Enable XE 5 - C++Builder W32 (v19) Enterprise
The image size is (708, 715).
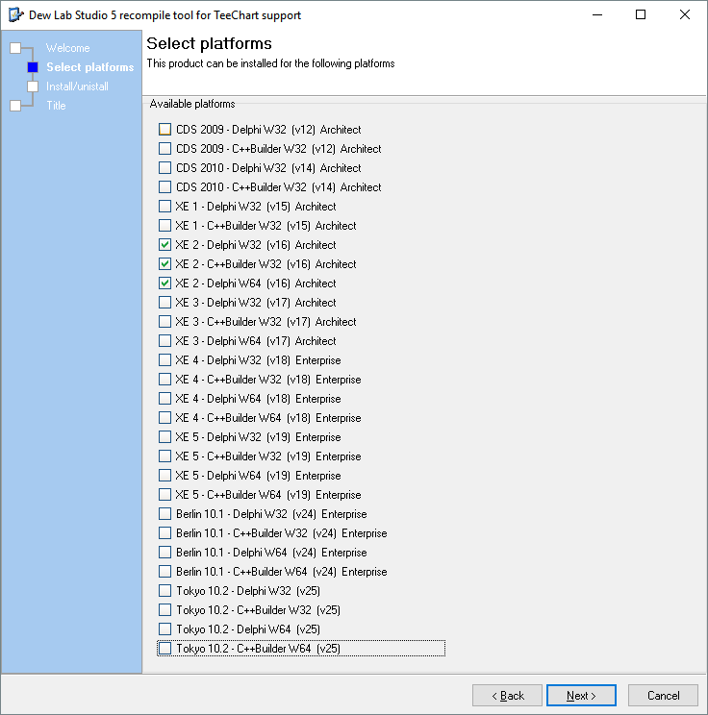[x=164, y=456]
